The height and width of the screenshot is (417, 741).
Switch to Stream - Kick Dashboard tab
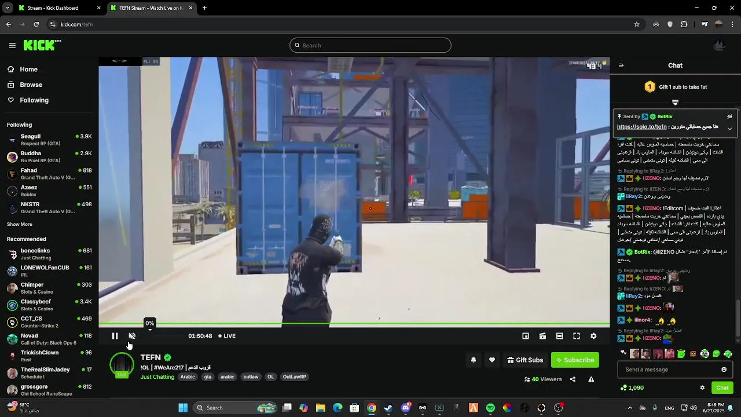(x=60, y=8)
